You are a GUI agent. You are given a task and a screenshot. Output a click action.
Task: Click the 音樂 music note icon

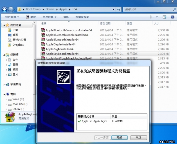coord(10,64)
